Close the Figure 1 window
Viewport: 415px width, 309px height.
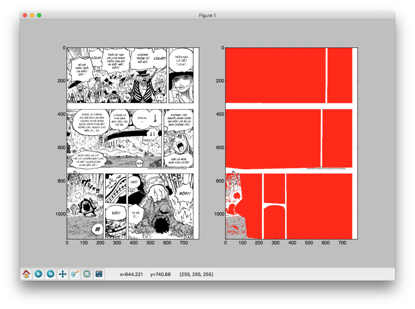point(25,15)
